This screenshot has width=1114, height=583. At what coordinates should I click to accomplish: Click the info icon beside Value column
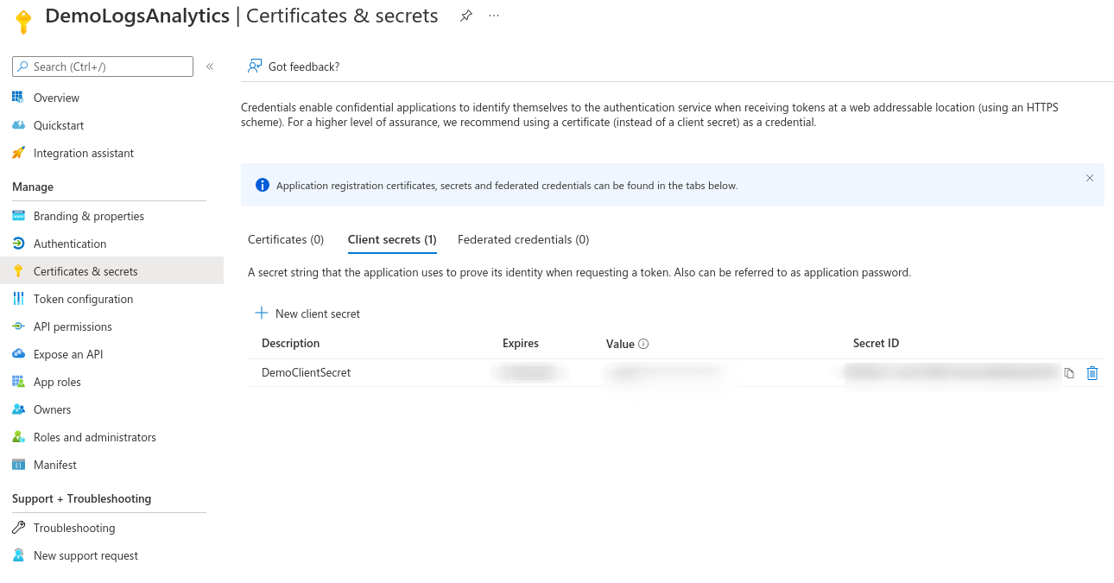tap(642, 344)
